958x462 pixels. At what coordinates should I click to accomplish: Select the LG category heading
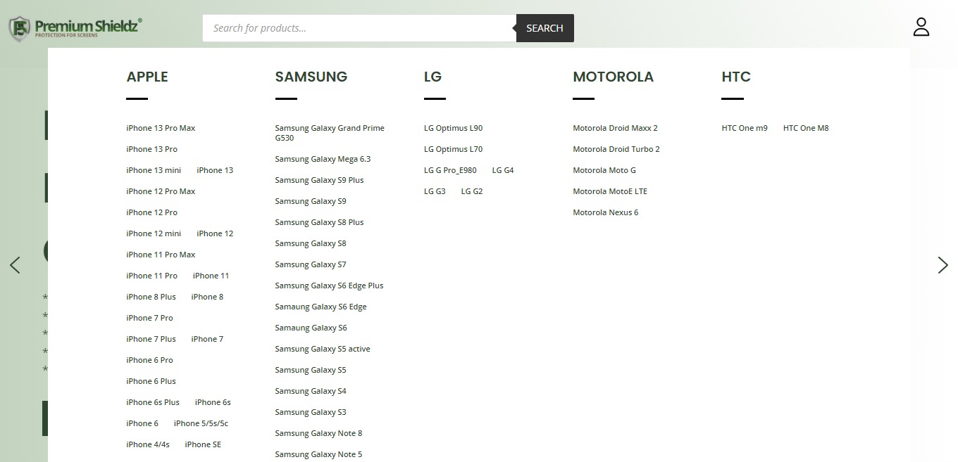[433, 77]
